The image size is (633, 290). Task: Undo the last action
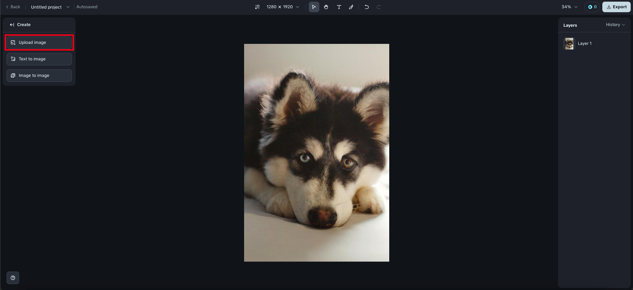coord(366,7)
